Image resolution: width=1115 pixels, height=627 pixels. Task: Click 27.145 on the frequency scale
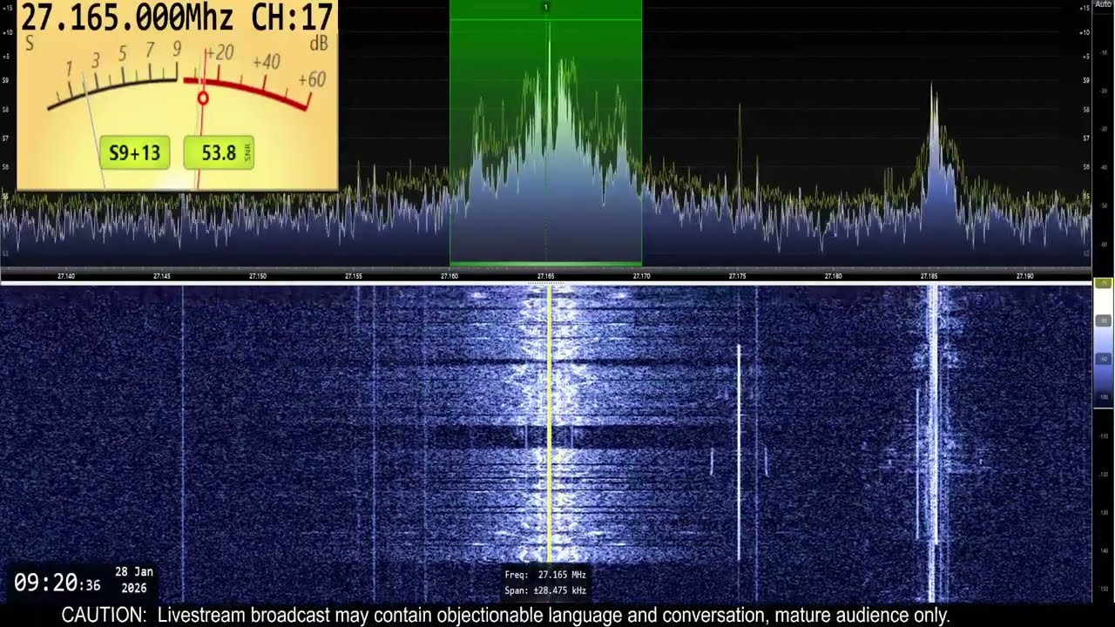point(162,276)
